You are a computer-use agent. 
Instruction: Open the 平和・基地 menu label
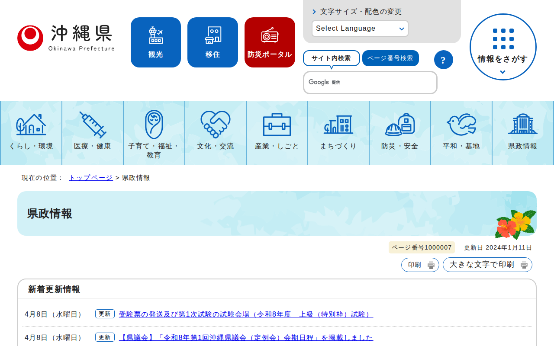(x=461, y=146)
